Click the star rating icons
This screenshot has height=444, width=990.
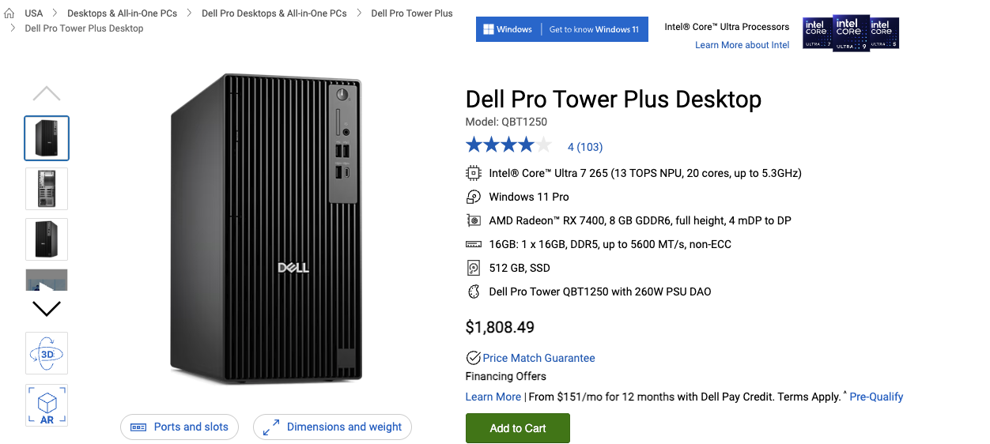(508, 145)
